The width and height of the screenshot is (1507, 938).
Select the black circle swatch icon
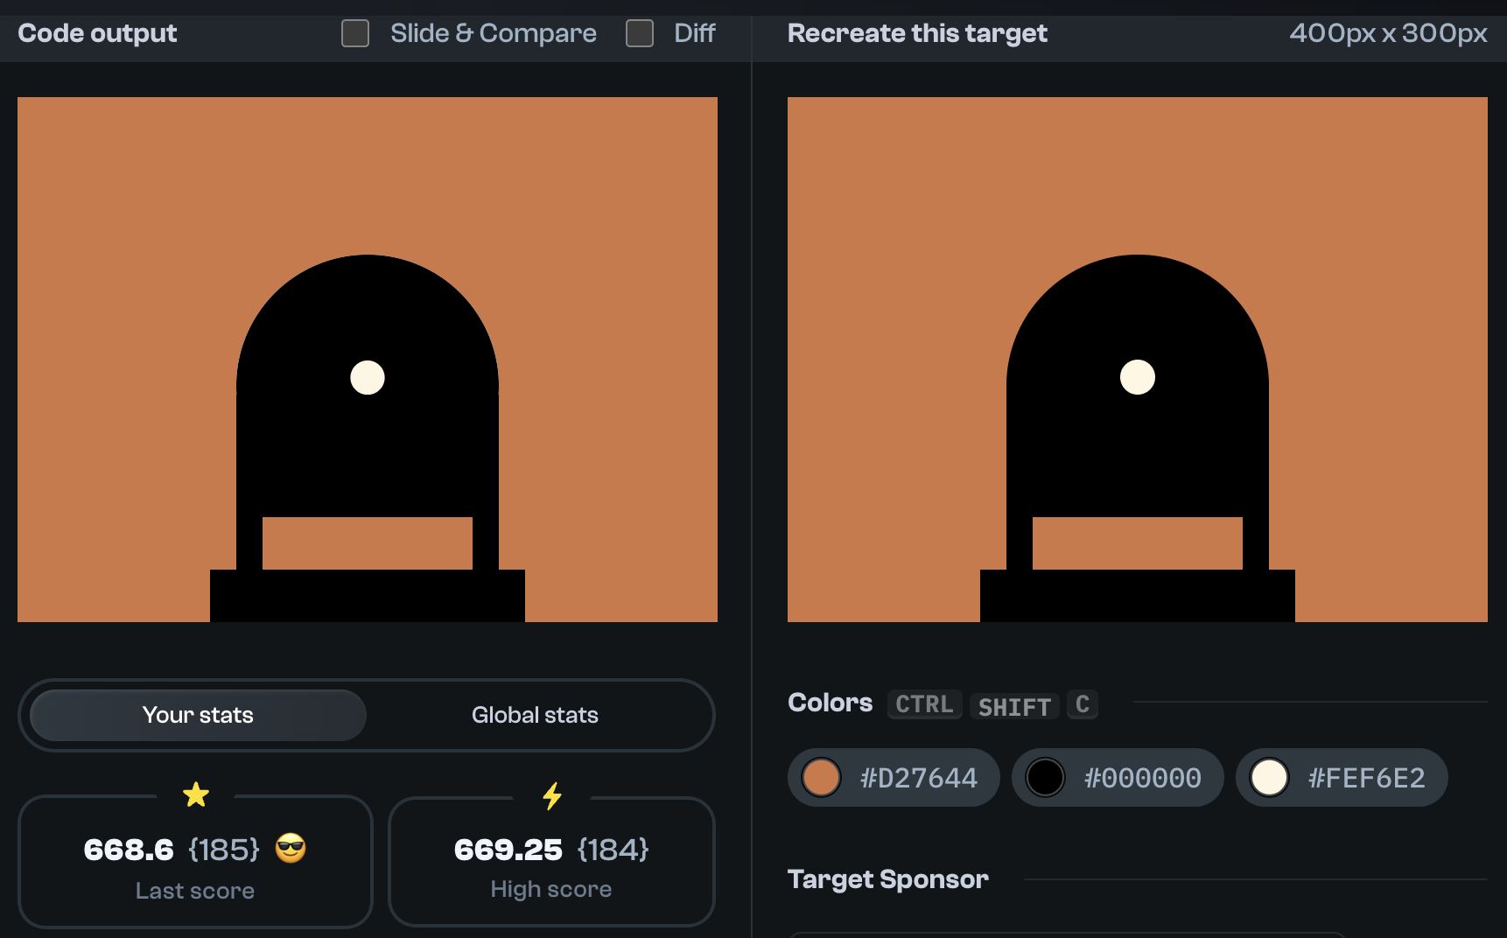[1045, 777]
